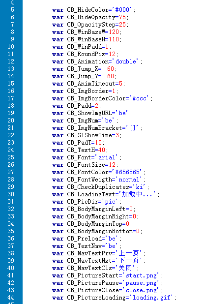This screenshot has width=203, height=304.
Task: Click the '#000' color value
Action: point(122,9)
